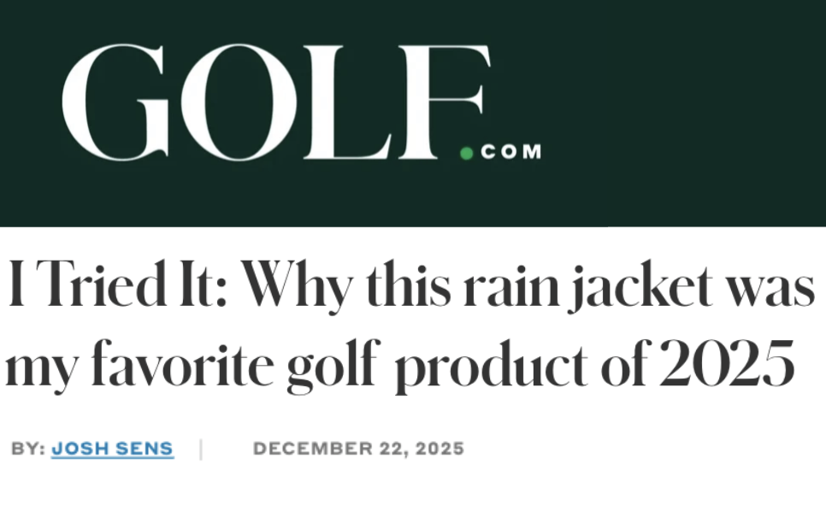Click the divider between author and date

pyautogui.click(x=201, y=449)
